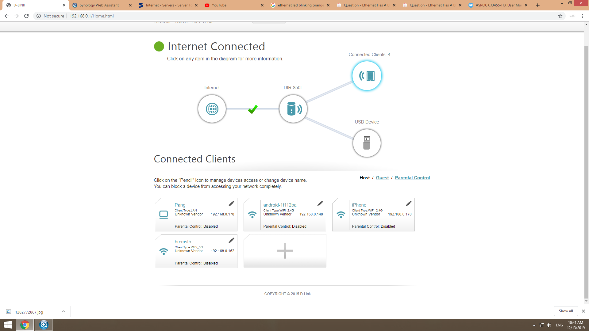Image resolution: width=589 pixels, height=331 pixels.
Task: Open the Parental Control link
Action: click(412, 178)
